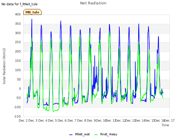Click the 150 y-axis tick label
187x140 pixels.
point(18,61)
